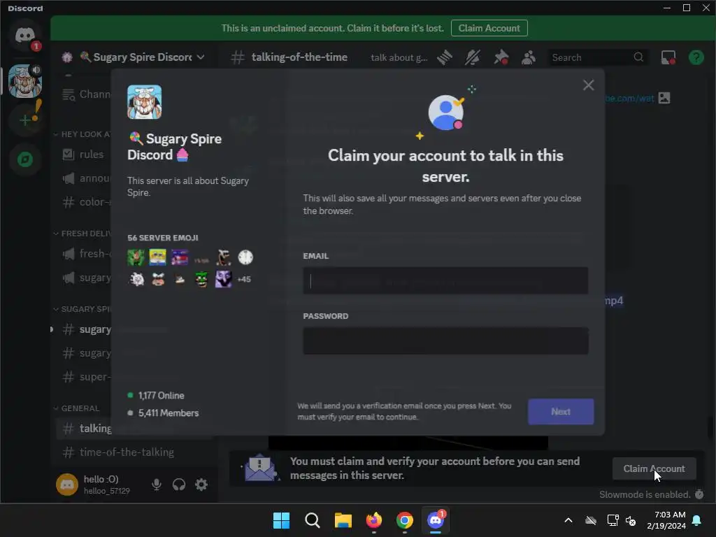Open the image attachment icon in chat

[x=664, y=98]
